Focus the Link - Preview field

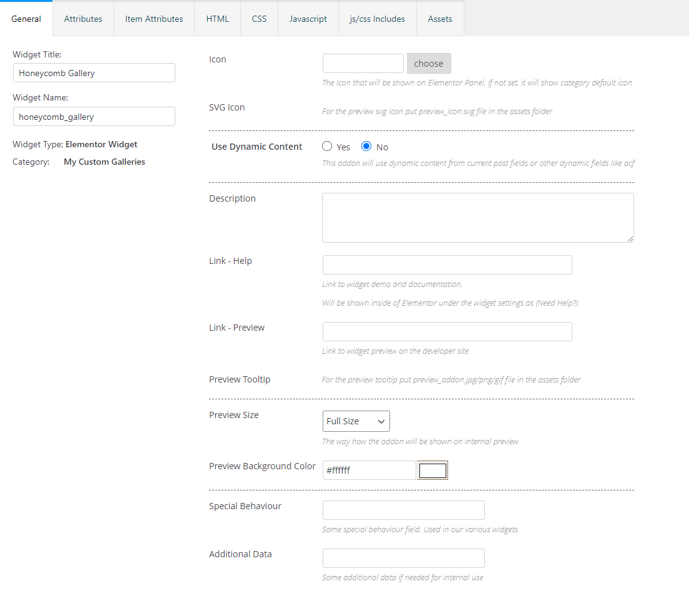[x=447, y=332]
